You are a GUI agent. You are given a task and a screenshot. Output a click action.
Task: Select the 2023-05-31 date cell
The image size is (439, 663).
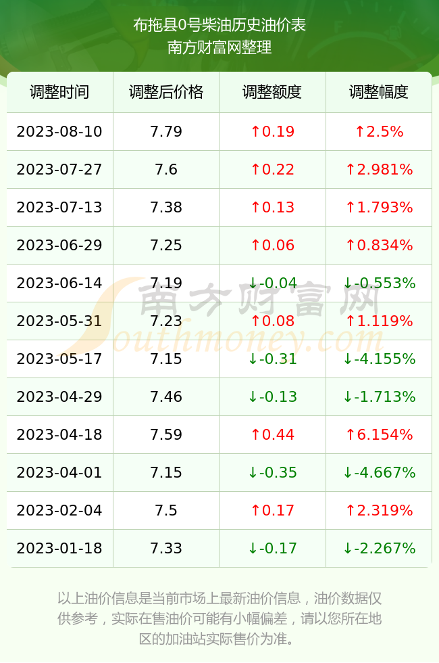[59, 321]
